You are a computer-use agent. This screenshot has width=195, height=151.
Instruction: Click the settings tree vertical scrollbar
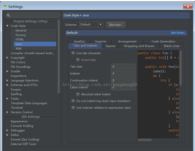(59, 56)
